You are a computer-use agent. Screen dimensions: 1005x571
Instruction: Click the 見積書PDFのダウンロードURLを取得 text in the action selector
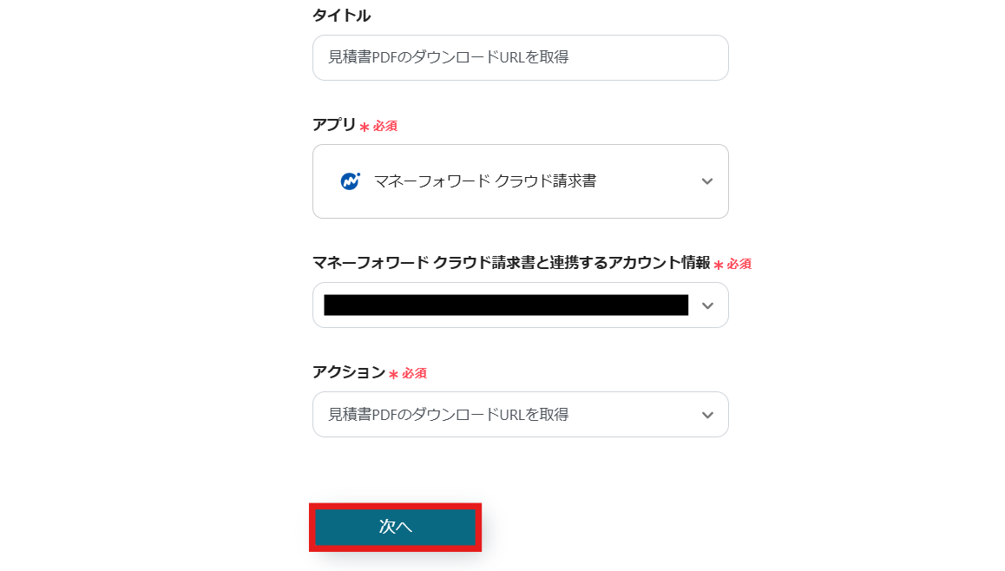tap(448, 415)
